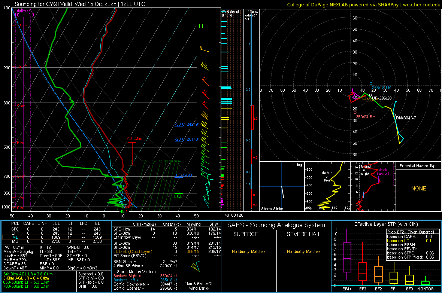Click the DCAPE = 53 value

pyautogui.click(x=14, y=264)
